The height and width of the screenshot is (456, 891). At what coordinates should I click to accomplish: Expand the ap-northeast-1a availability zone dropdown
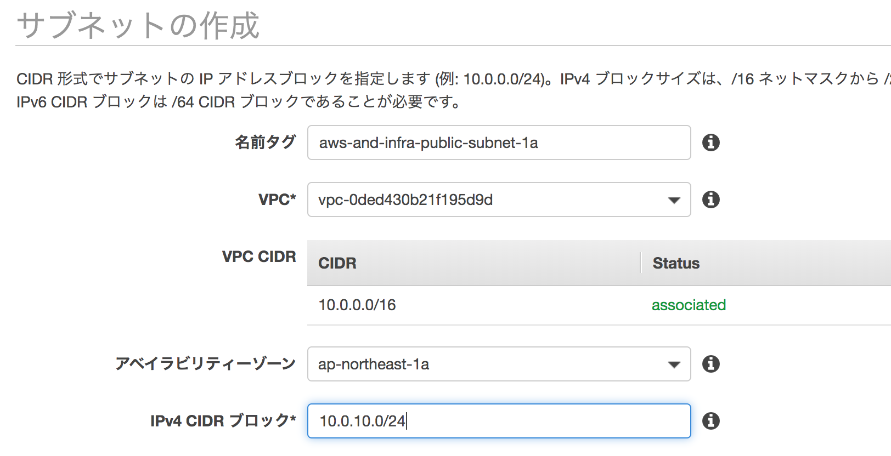click(x=498, y=364)
